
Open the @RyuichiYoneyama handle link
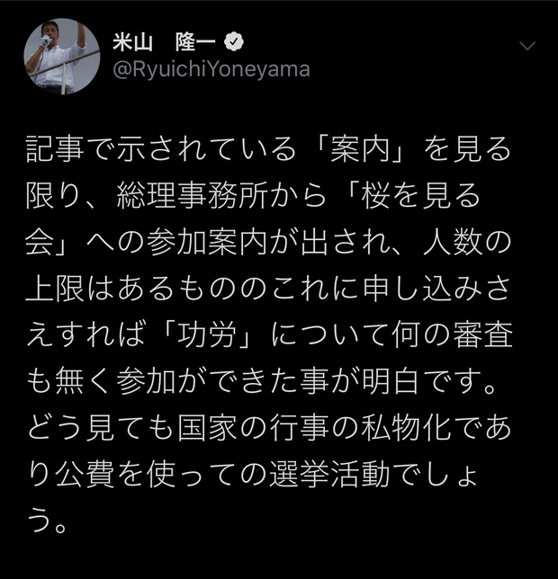click(x=211, y=70)
